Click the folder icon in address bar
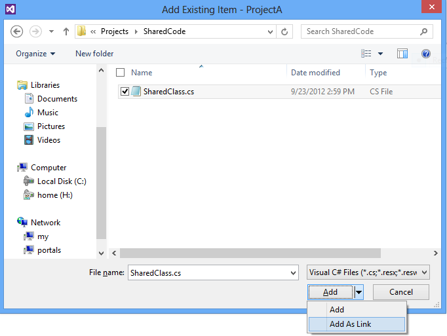 point(81,31)
